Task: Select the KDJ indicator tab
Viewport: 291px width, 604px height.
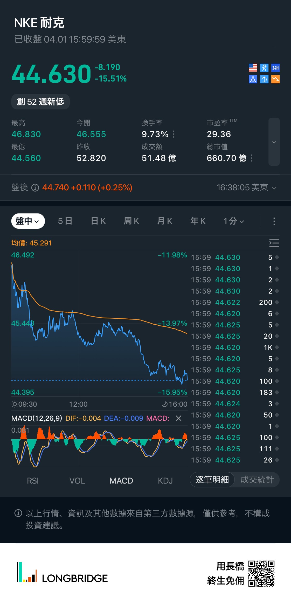Action: [x=165, y=481]
